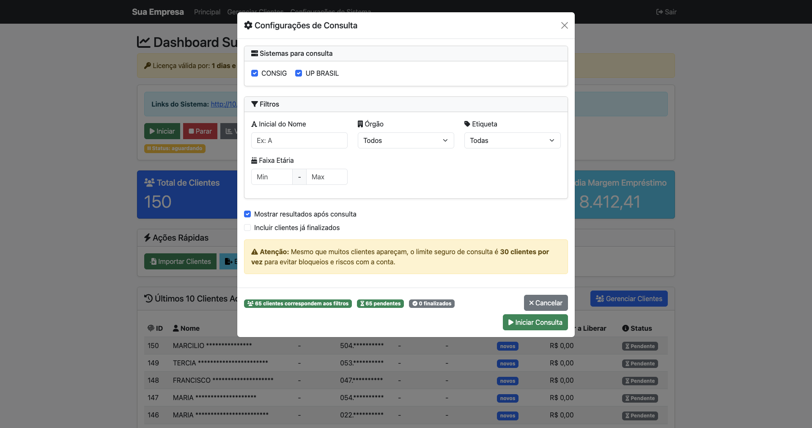
Task: Click the filter funnel icon beside Filtros
Action: point(254,104)
